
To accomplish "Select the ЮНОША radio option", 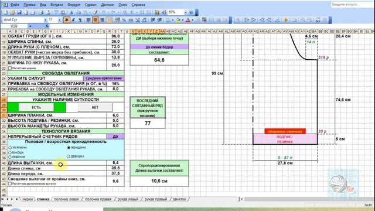I will click(10, 152).
